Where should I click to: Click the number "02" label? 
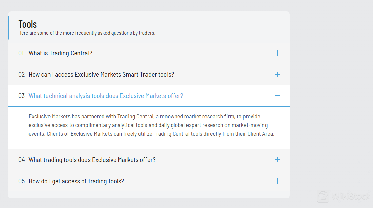[x=21, y=74]
